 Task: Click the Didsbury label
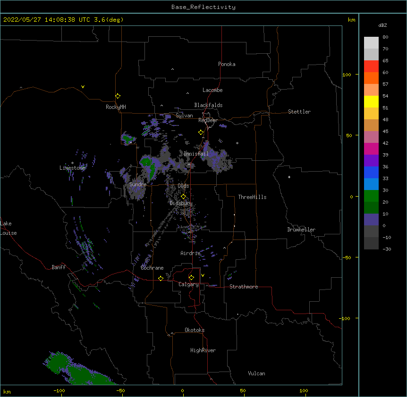181,203
